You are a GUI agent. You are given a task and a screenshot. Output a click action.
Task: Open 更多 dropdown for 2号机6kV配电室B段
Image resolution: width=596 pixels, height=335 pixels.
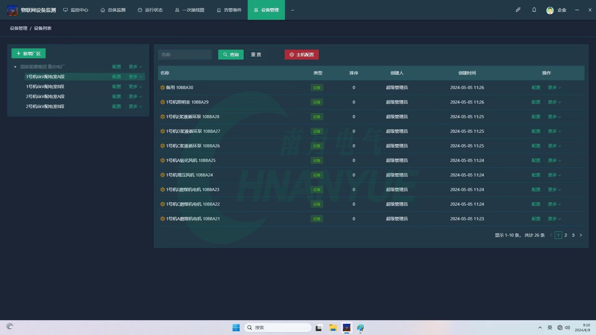tap(135, 106)
